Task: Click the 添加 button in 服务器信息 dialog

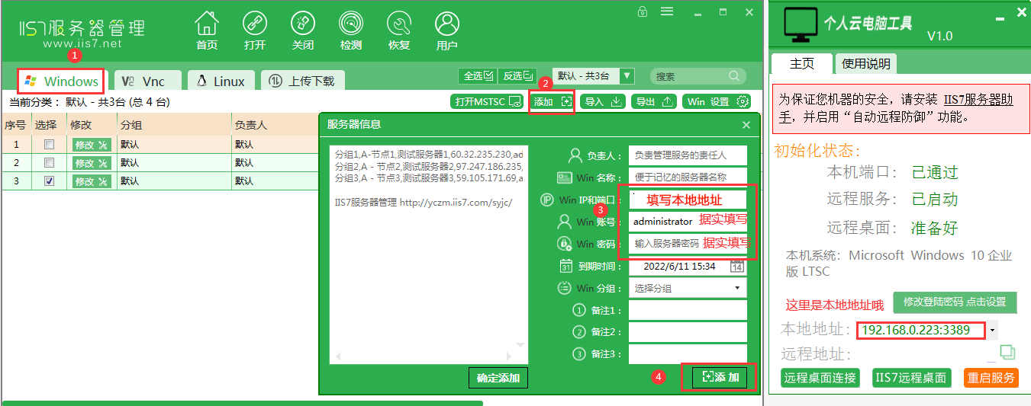Action: pos(720,377)
